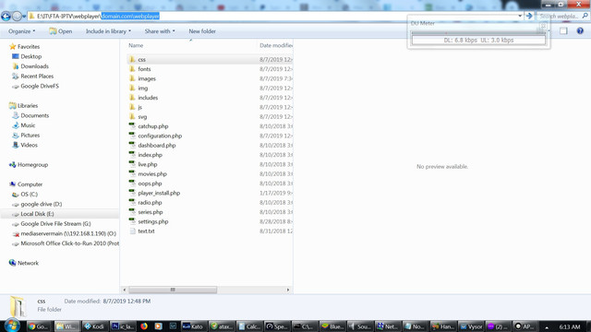Open Firefox from the taskbar
Viewport: 591px width, 332px height.
tap(144, 326)
